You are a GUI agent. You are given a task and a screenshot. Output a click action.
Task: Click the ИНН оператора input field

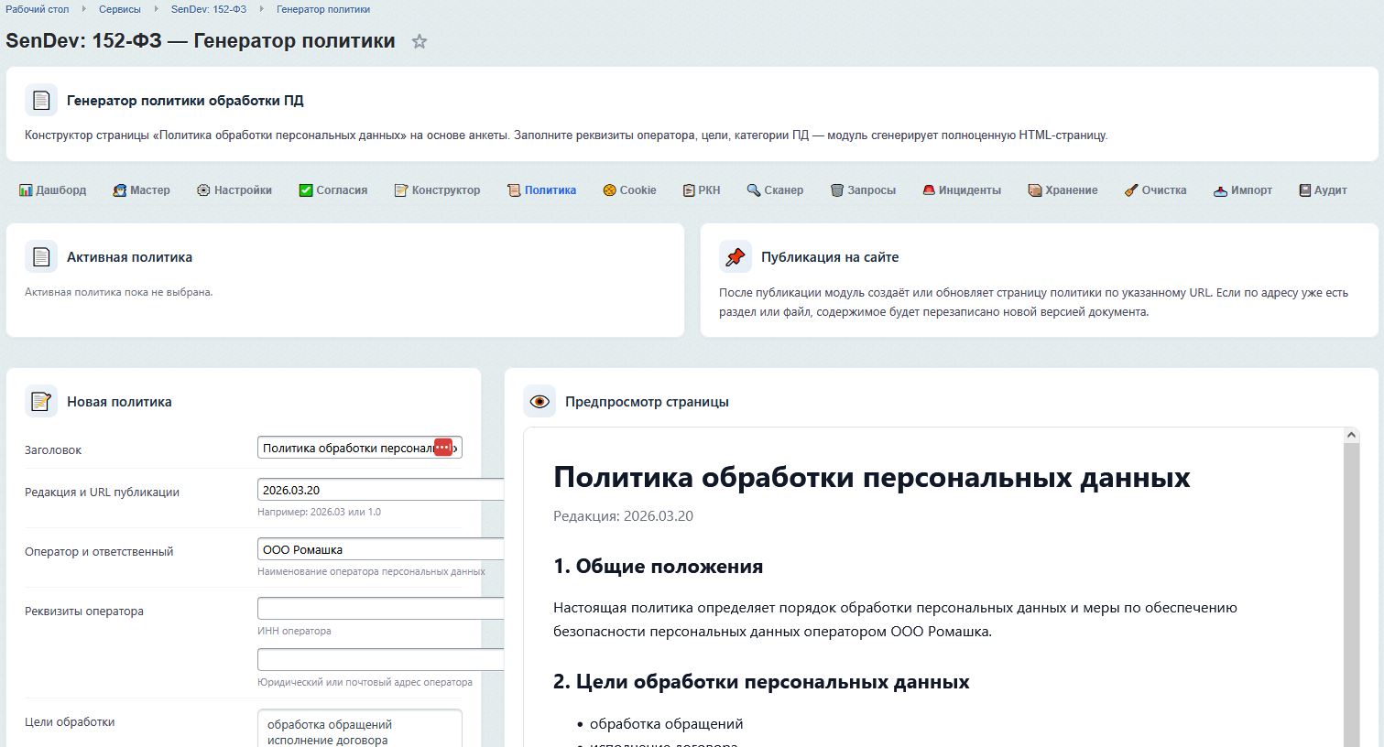point(380,608)
